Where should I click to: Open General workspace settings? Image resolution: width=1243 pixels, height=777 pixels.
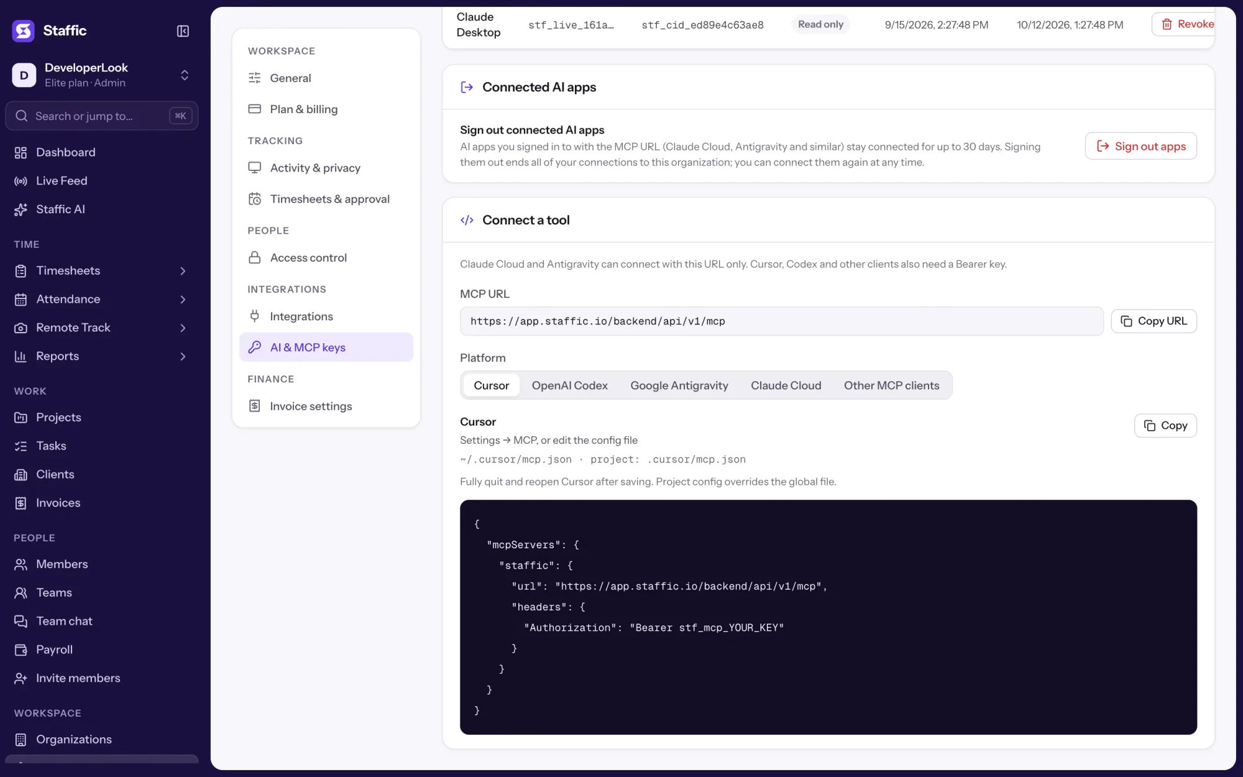pos(326,78)
